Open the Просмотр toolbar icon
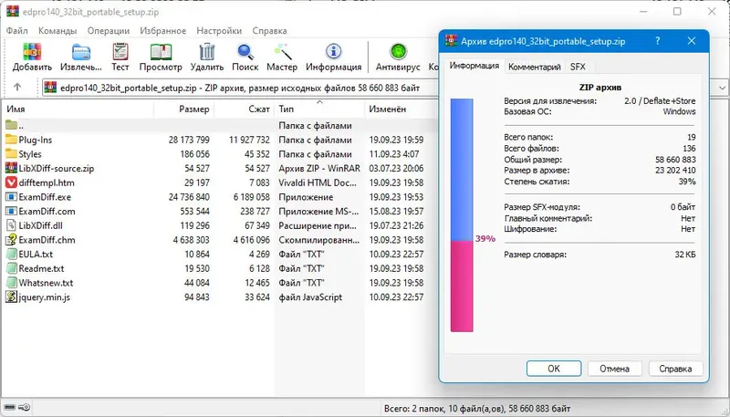The image size is (730, 417). coord(161,52)
